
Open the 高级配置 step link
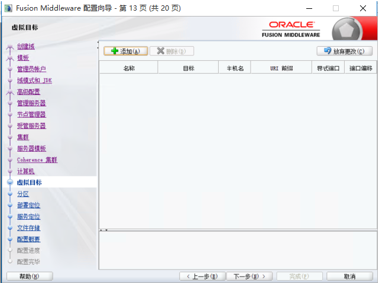28,92
